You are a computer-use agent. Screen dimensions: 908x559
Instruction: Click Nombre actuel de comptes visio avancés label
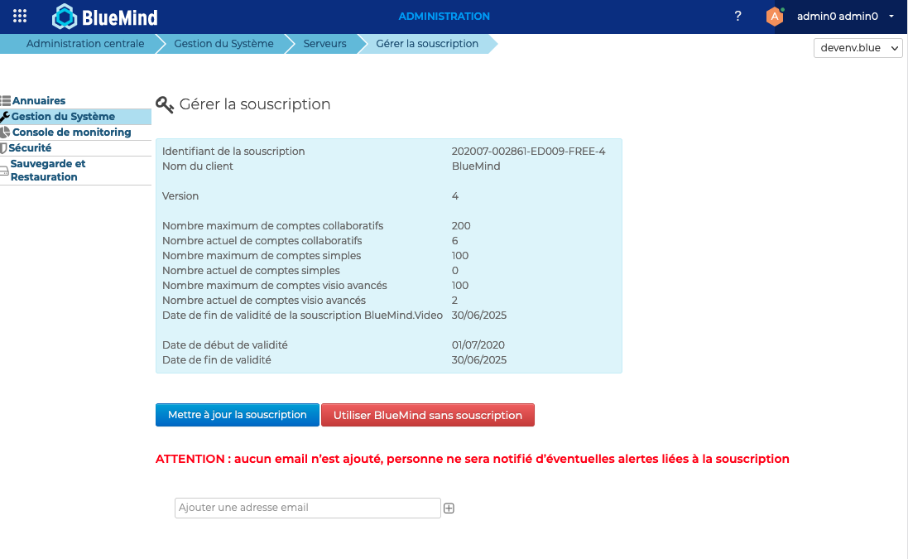click(x=264, y=301)
